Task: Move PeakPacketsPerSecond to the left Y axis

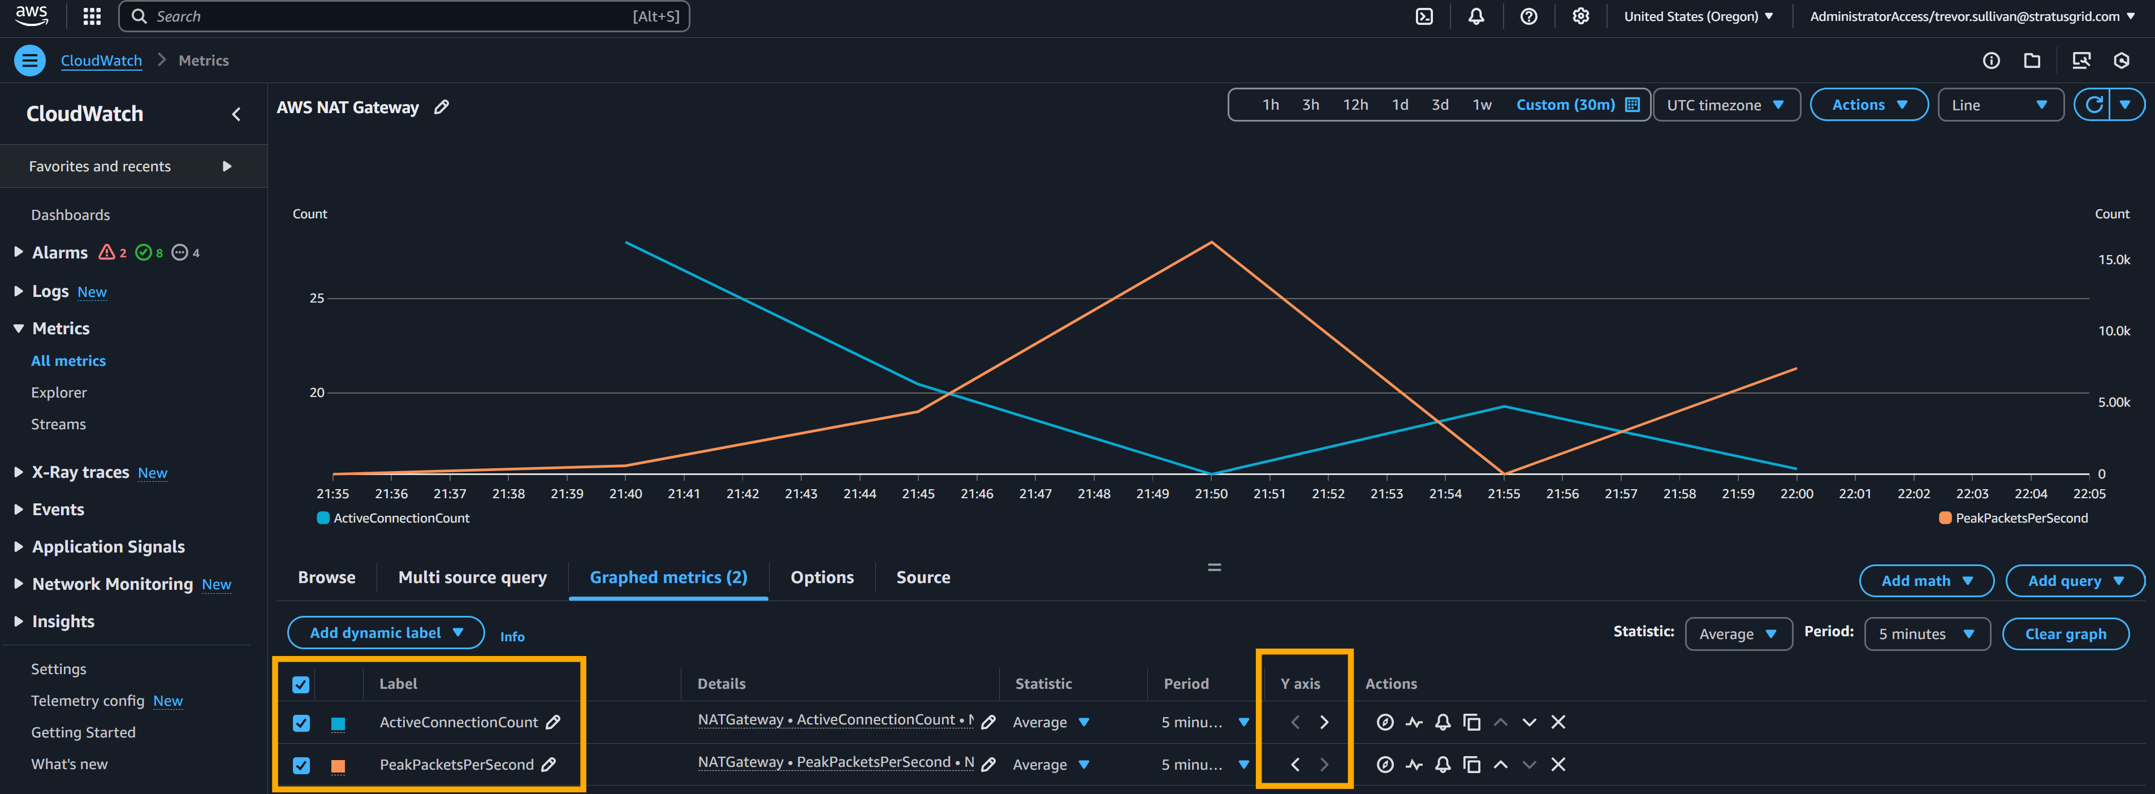Action: (x=1295, y=764)
